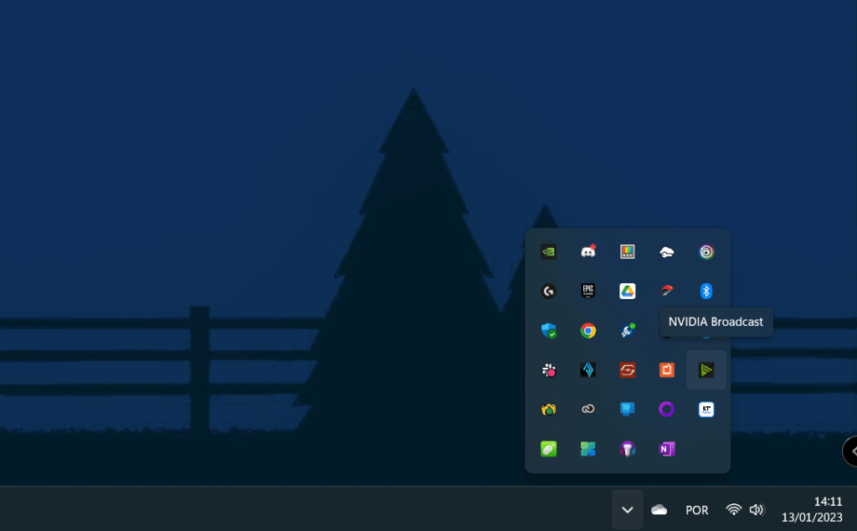Click the Wi-Fi network icon
The image size is (857, 531).
(733, 509)
